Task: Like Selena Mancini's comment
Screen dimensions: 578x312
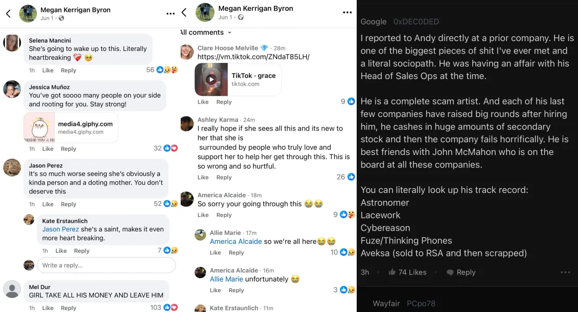Action: (x=48, y=70)
